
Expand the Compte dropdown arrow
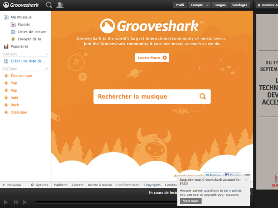click(207, 5)
